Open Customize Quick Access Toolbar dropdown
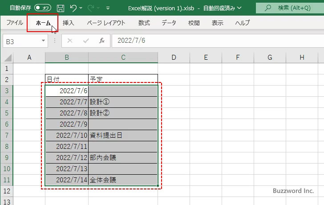Image resolution: width=324 pixels, height=205 pixels. 108,8
